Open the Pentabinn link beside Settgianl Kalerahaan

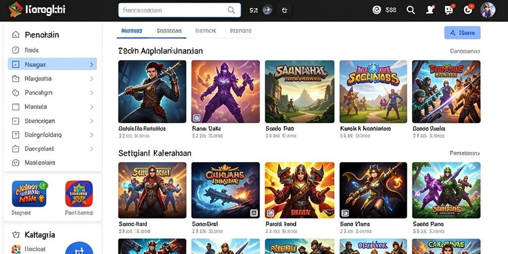coord(465,153)
